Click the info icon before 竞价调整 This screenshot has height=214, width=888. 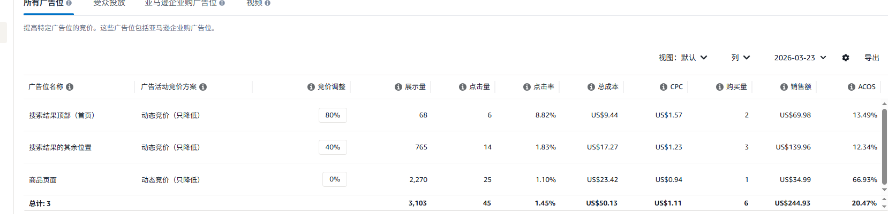[x=311, y=87]
